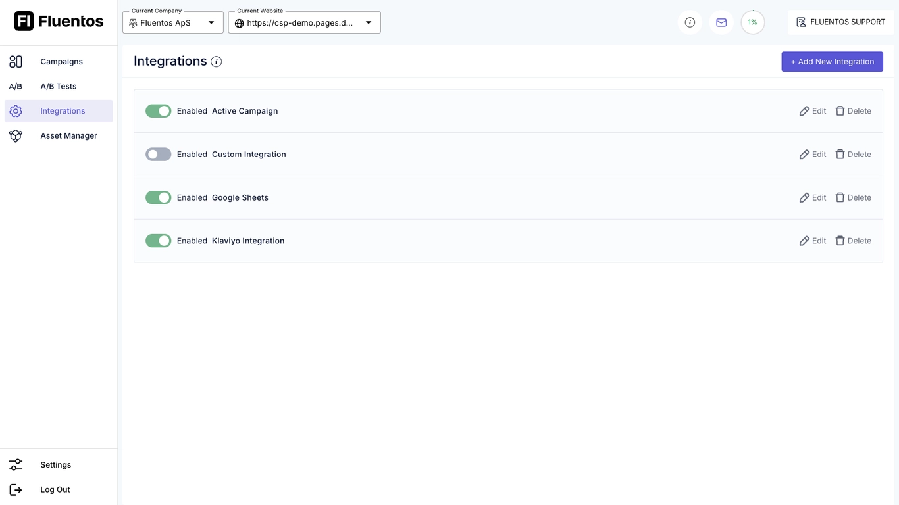899x505 pixels.
Task: Click Edit label for Custom Integration
Action: (x=819, y=155)
